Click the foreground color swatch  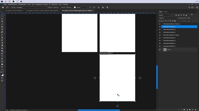1,74
